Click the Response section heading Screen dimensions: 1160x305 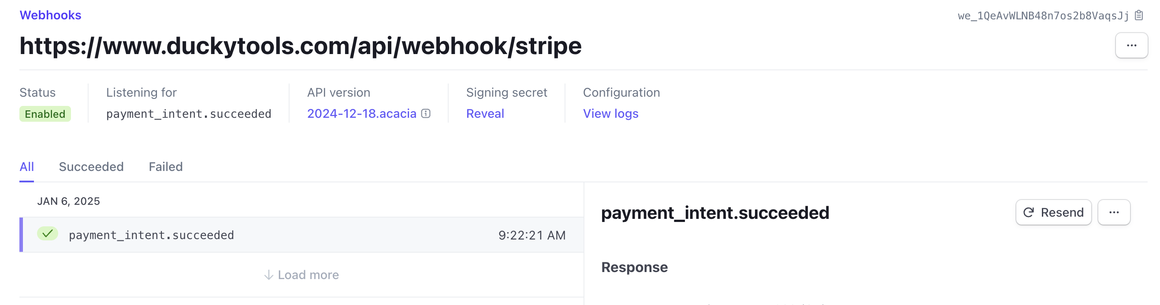[x=634, y=267]
